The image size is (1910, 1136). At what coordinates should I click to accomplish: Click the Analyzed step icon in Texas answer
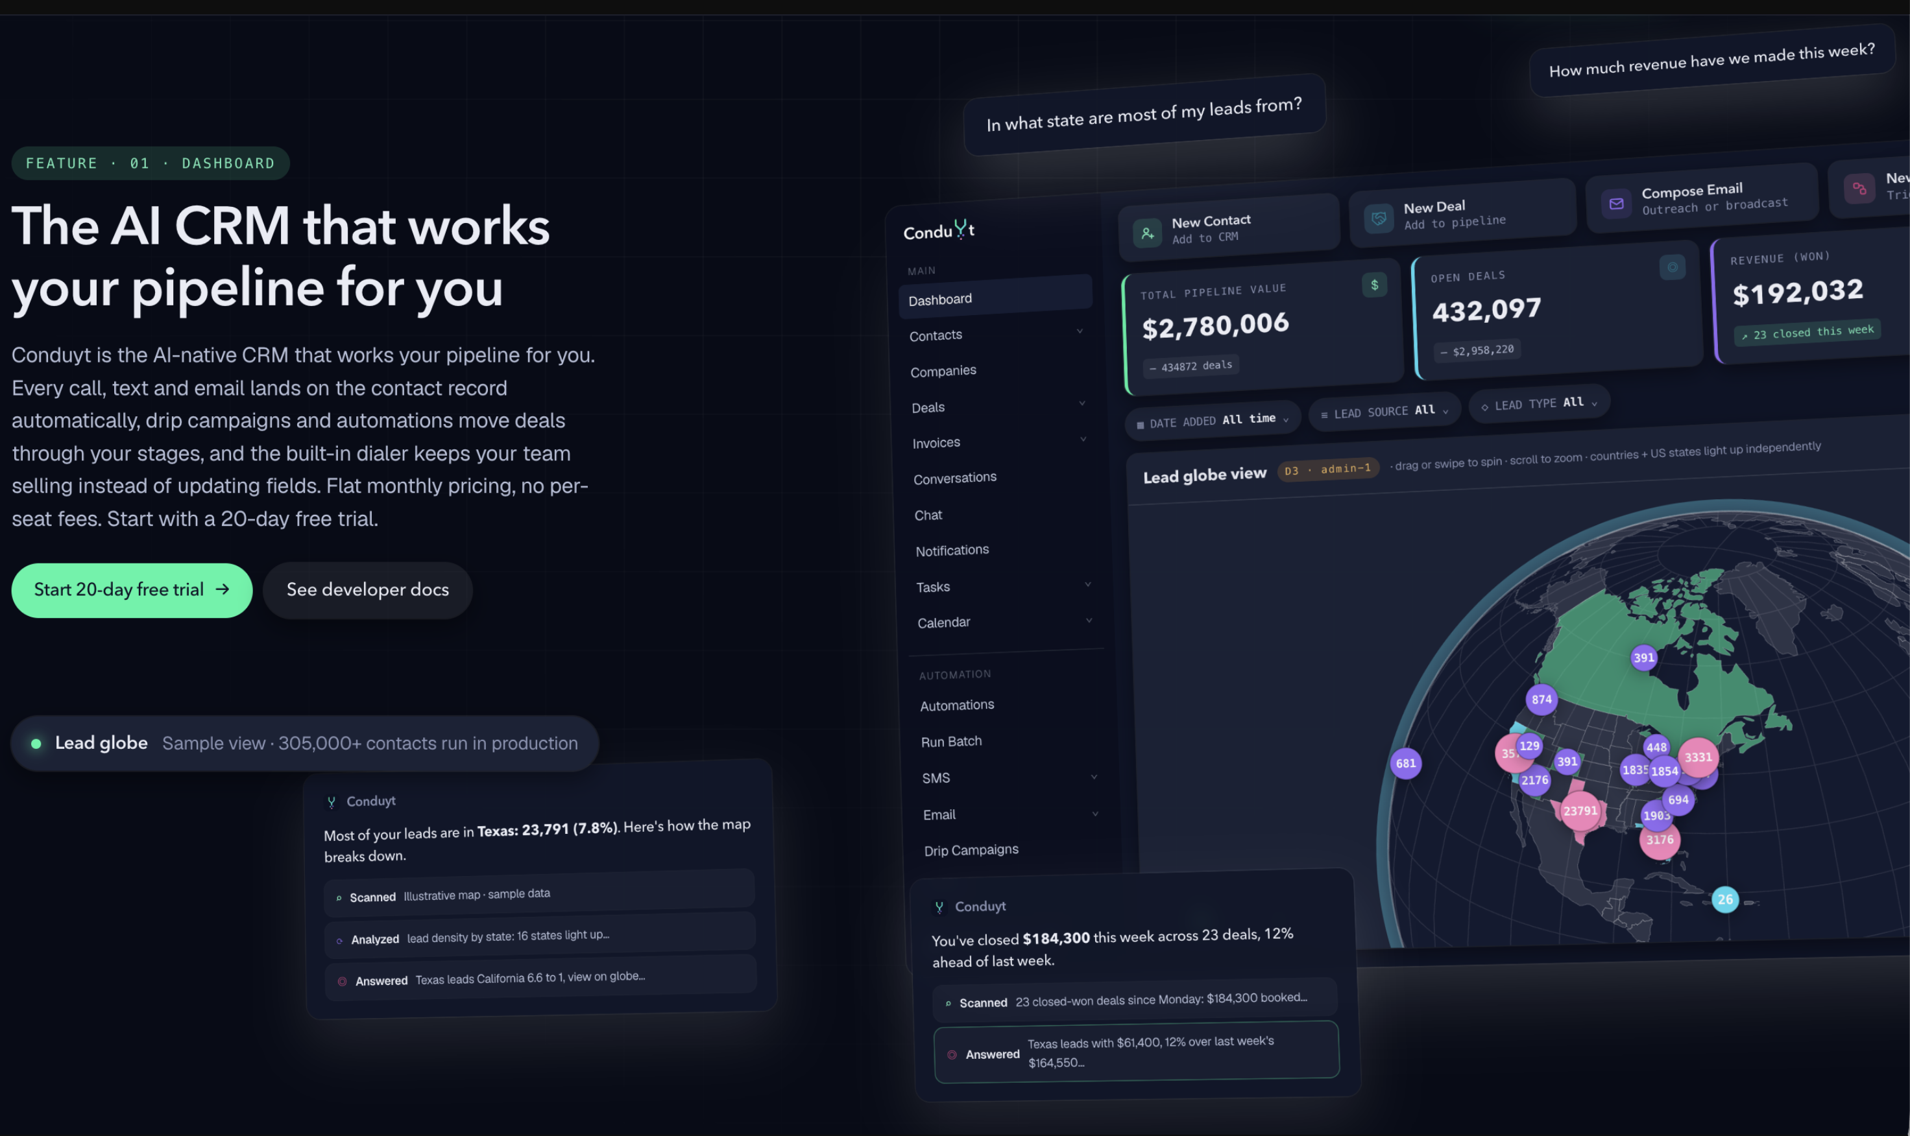pos(340,941)
